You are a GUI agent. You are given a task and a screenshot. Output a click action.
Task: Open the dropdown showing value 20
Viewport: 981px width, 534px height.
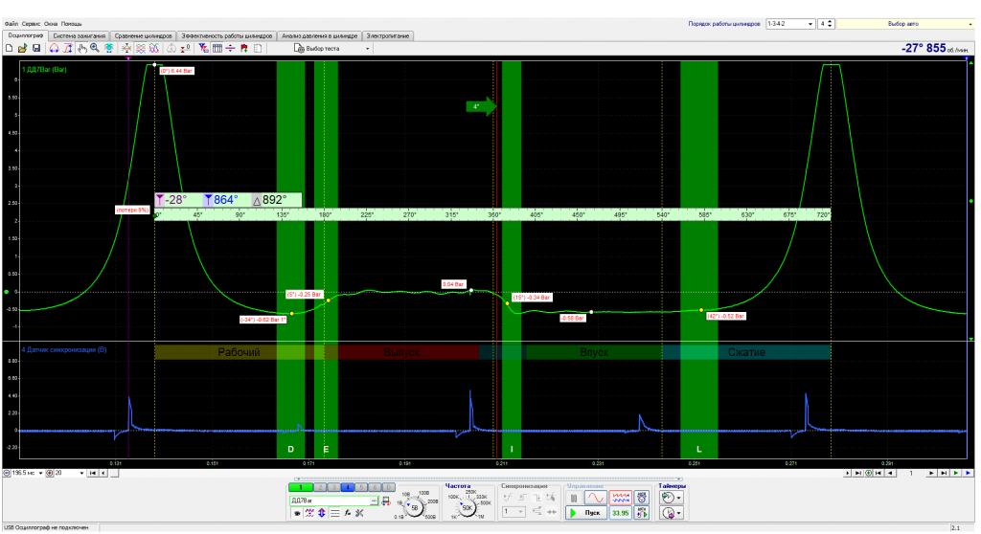tap(69, 474)
